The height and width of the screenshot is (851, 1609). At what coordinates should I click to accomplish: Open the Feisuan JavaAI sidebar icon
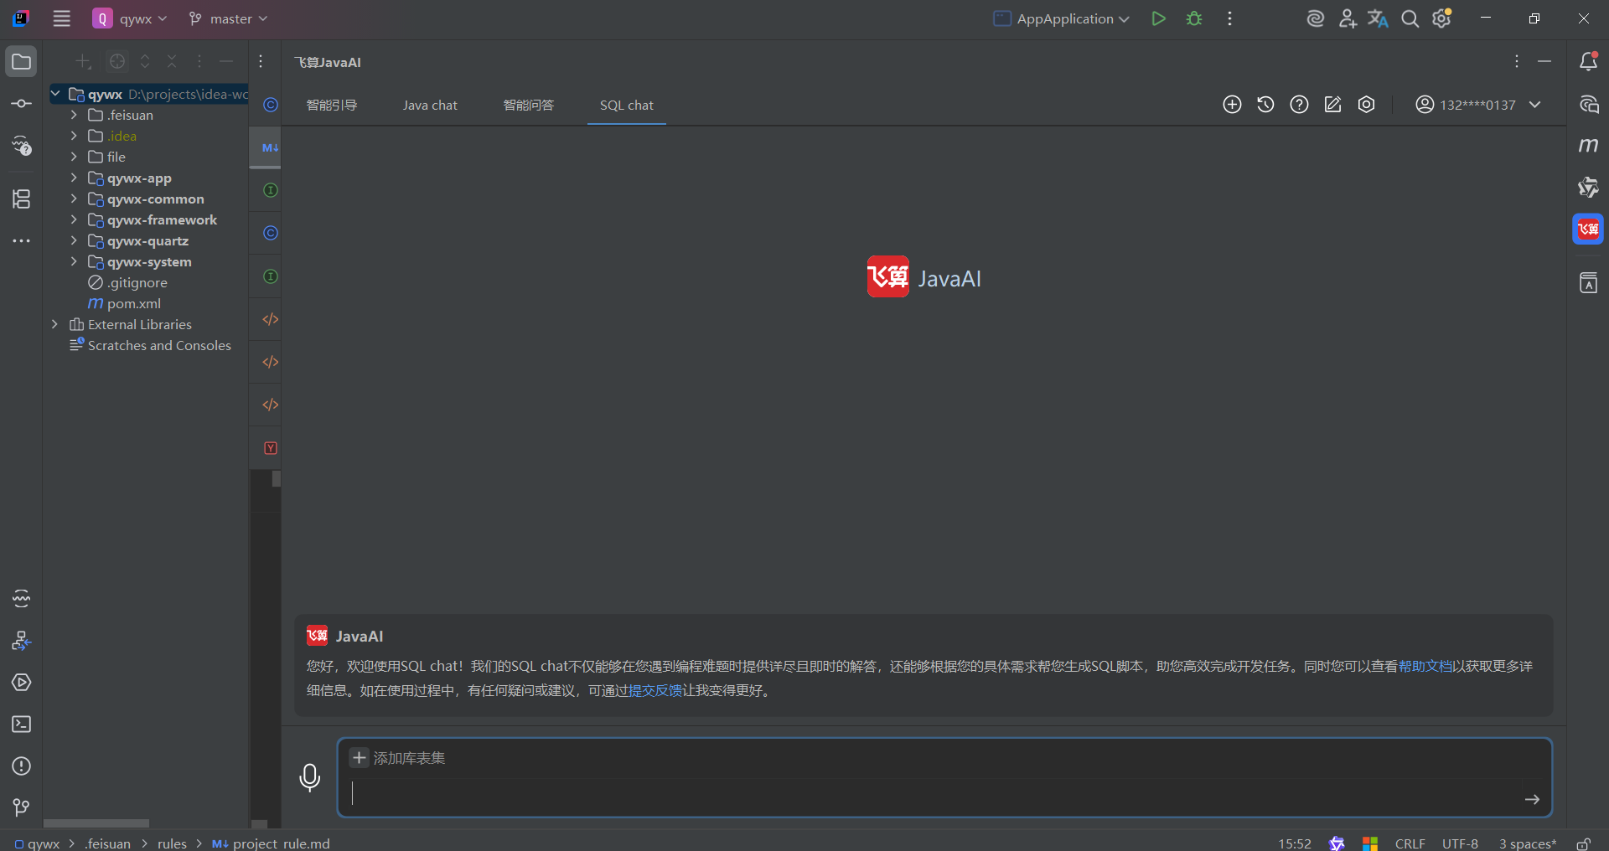pos(1588,230)
